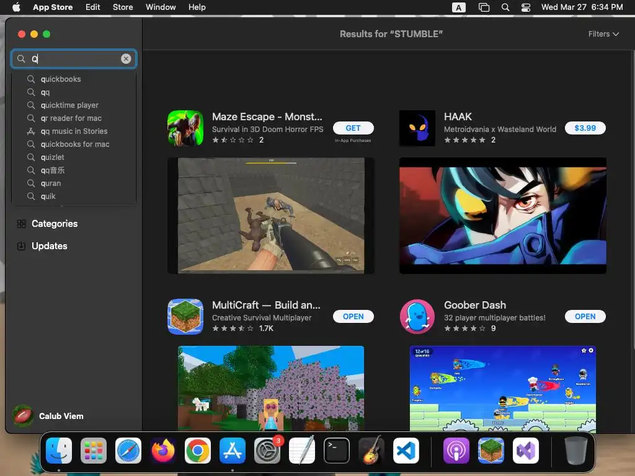Click the date and time in menu bar
The height and width of the screenshot is (476, 635).
582,7
